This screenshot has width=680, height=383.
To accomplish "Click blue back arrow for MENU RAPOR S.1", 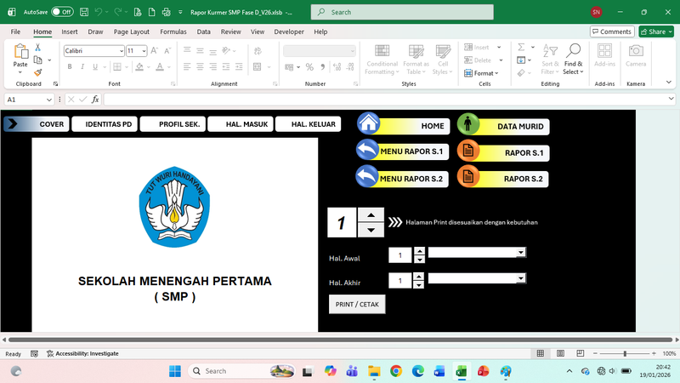I will [367, 150].
